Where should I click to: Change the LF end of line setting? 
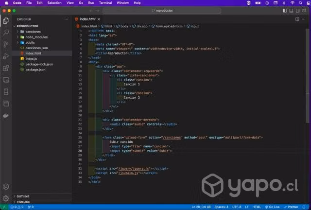click(247, 207)
